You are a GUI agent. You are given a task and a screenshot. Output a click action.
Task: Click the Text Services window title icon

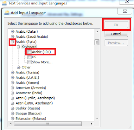point(4,3)
